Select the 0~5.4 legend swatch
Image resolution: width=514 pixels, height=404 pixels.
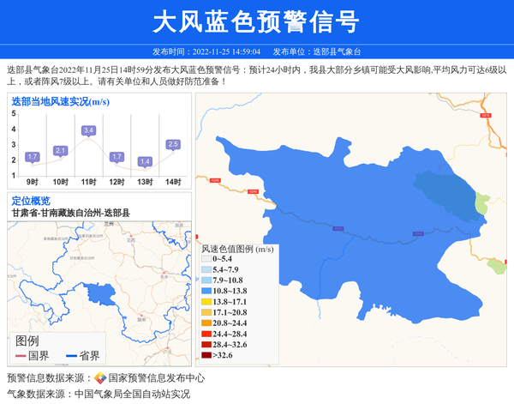pos(206,258)
